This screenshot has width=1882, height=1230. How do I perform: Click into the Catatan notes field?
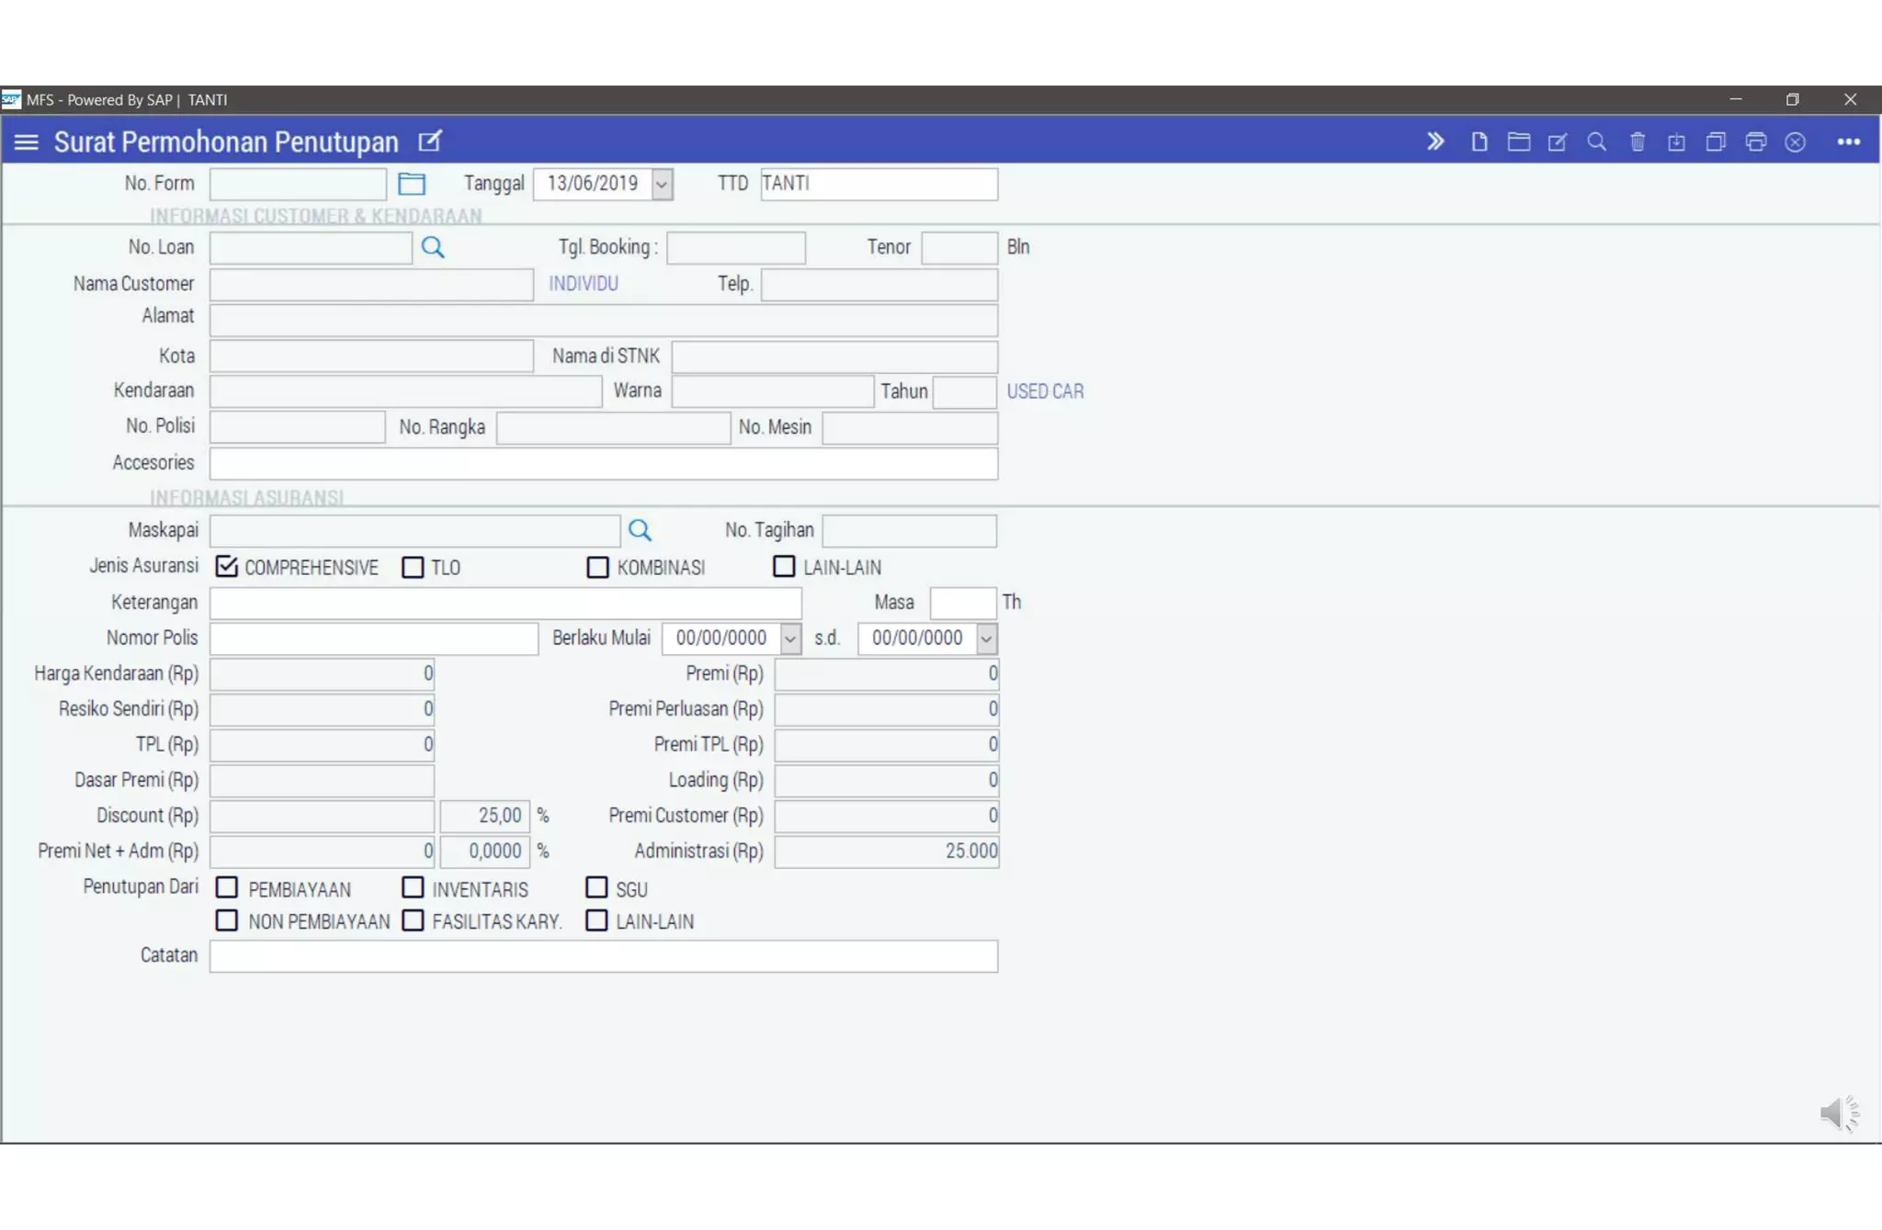(603, 956)
